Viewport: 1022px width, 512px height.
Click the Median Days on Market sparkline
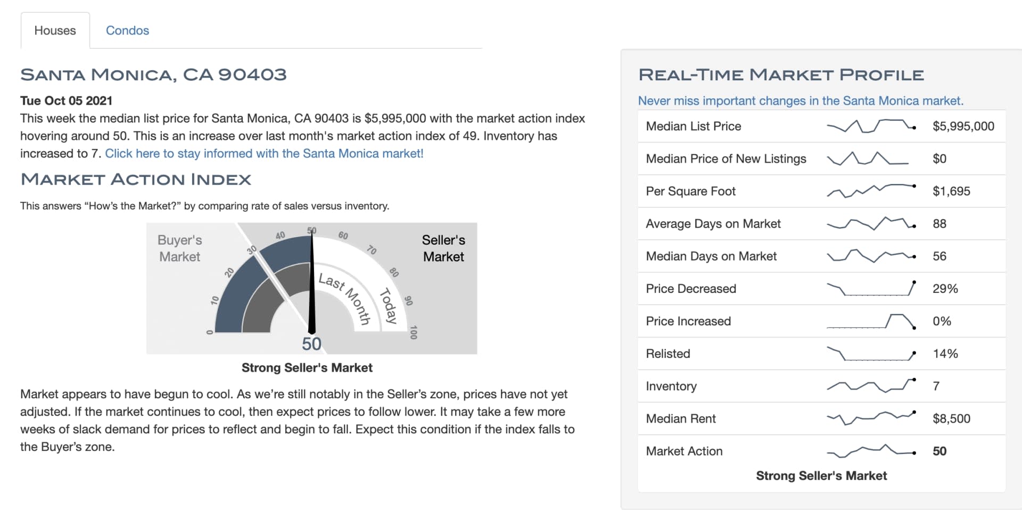pos(871,256)
